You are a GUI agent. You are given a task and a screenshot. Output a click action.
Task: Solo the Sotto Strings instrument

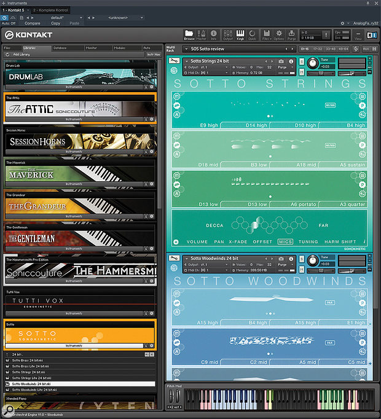pos(302,61)
